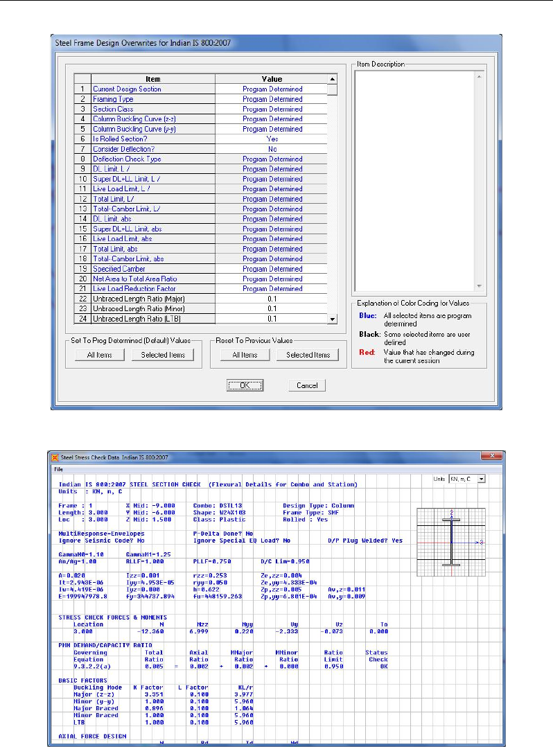Select Unbraced Length Ratio (LTB) item
Image resolution: width=553 pixels, height=747 pixels.
click(x=153, y=319)
